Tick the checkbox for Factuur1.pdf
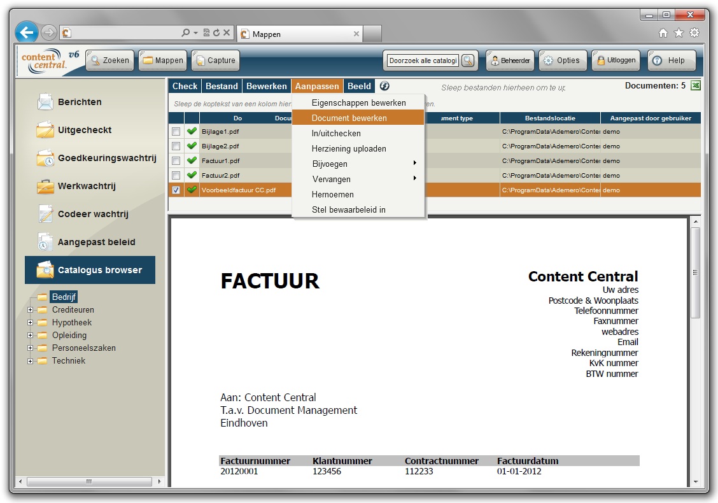Viewport: 718px width, 503px height. [x=176, y=161]
